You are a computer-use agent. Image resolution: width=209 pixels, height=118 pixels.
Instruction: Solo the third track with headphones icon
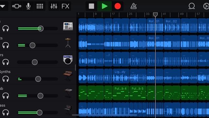[6, 62]
